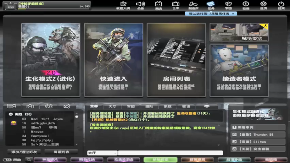The width and height of the screenshot is (290, 163).
Task: Open the 精英悬赏 bounty button
Action: click(x=197, y=160)
